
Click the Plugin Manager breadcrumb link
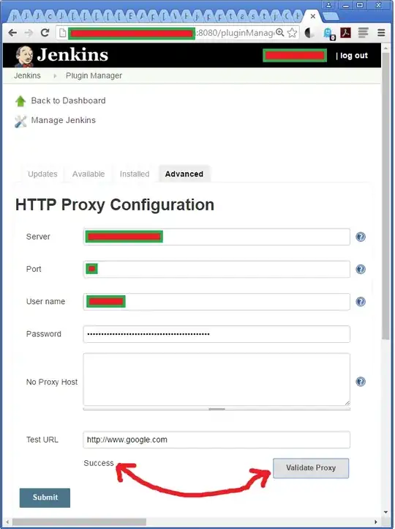pos(94,75)
